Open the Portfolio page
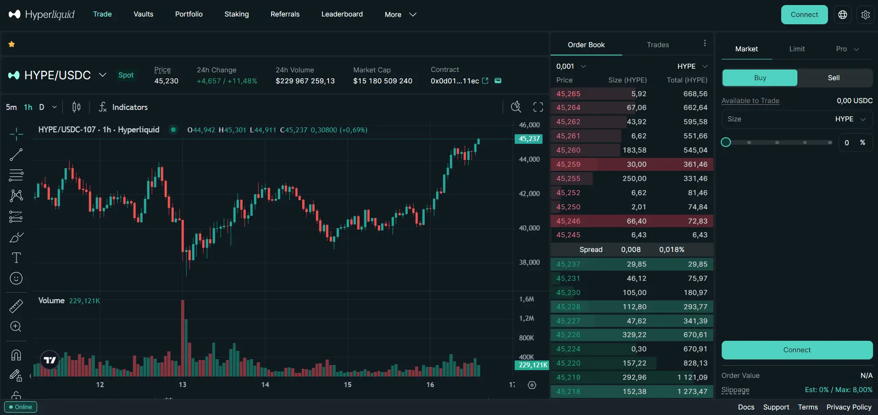Viewport: 878px width, 415px height. (x=189, y=14)
